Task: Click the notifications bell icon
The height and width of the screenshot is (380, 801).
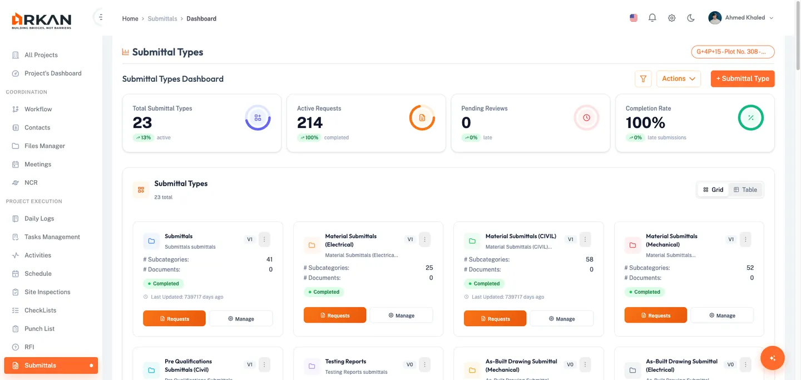Action: point(652,17)
